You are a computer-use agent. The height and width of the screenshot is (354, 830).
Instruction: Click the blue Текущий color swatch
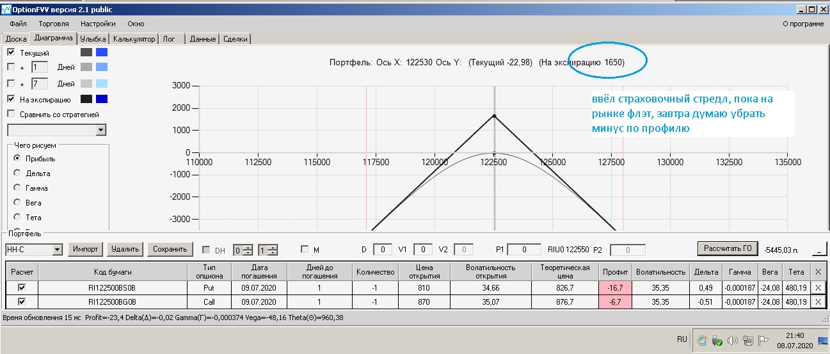tap(102, 52)
